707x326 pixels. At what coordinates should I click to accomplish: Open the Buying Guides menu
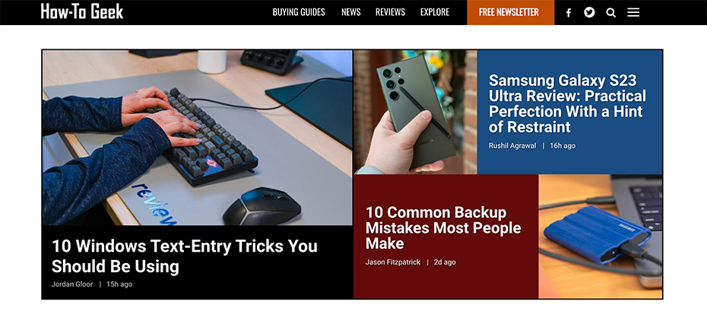(299, 12)
